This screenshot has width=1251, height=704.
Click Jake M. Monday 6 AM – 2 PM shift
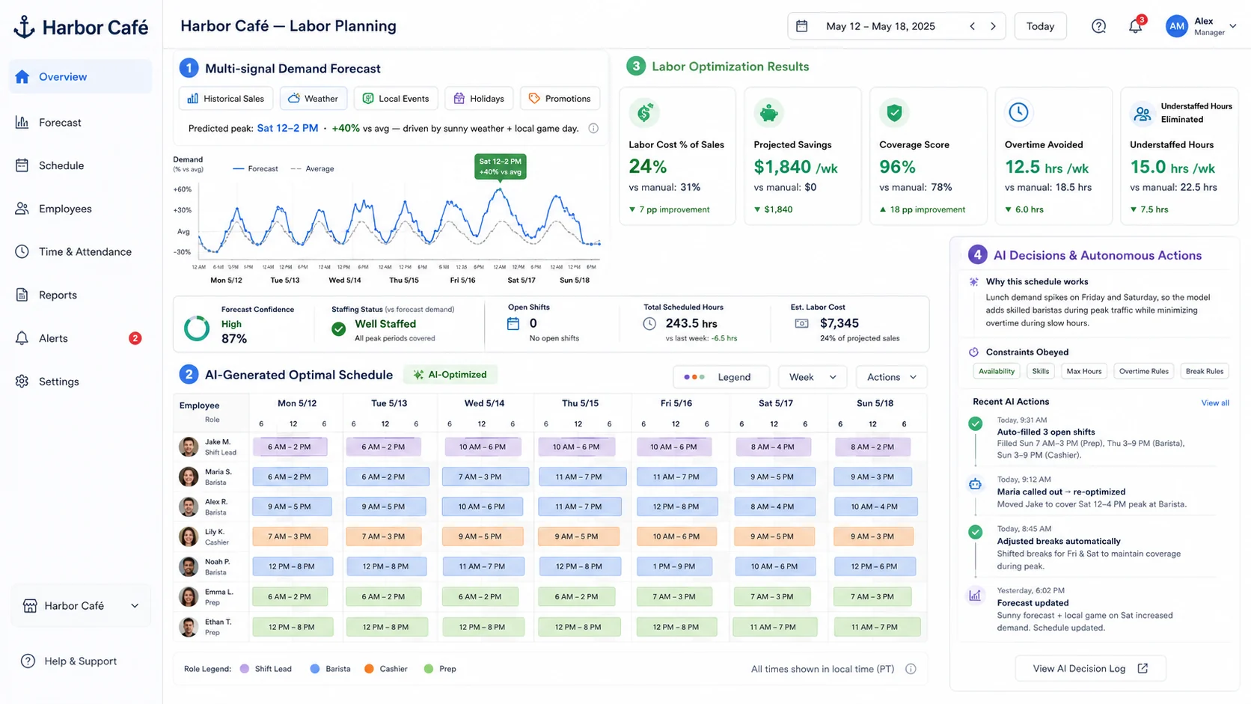(290, 447)
